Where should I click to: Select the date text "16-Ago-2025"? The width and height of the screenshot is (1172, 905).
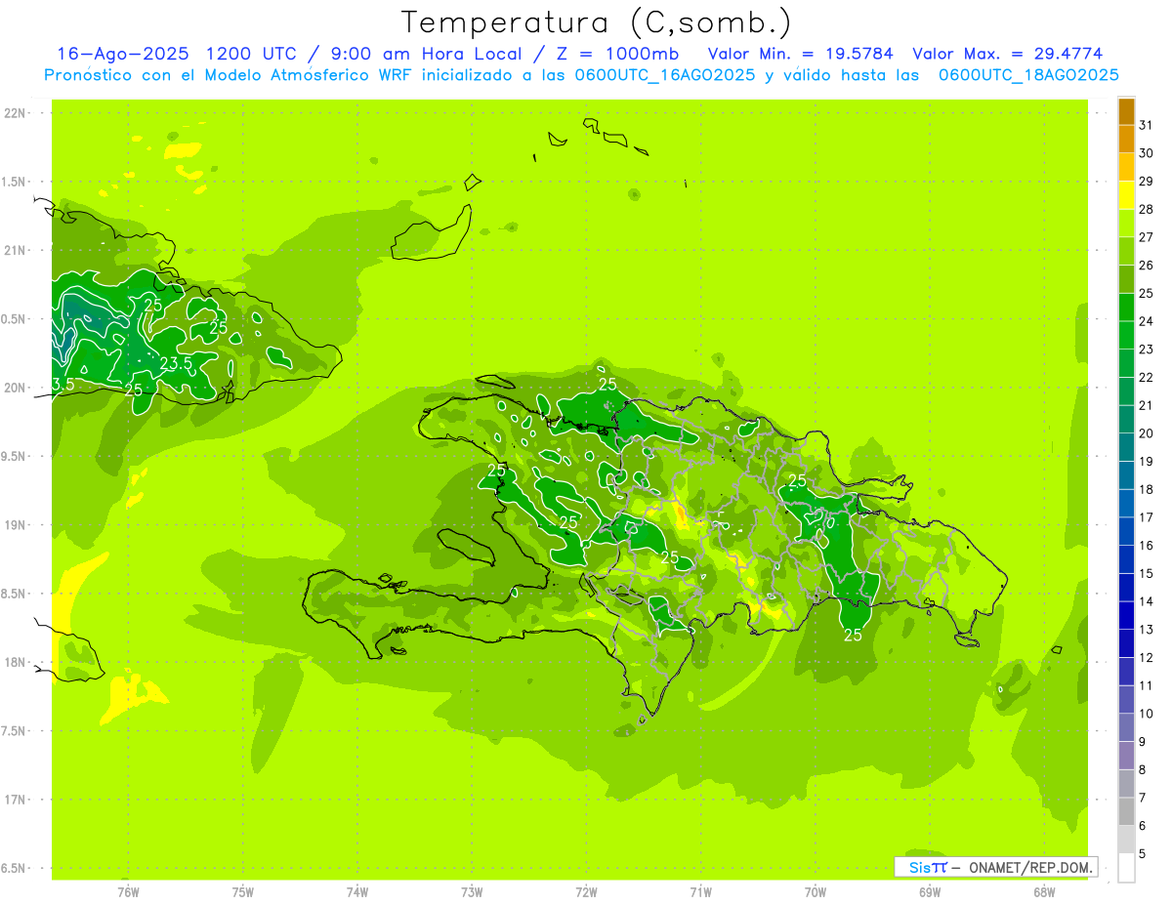coord(123,54)
